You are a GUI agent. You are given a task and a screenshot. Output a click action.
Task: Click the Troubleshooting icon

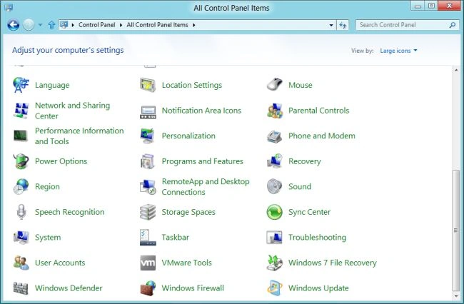pos(274,238)
